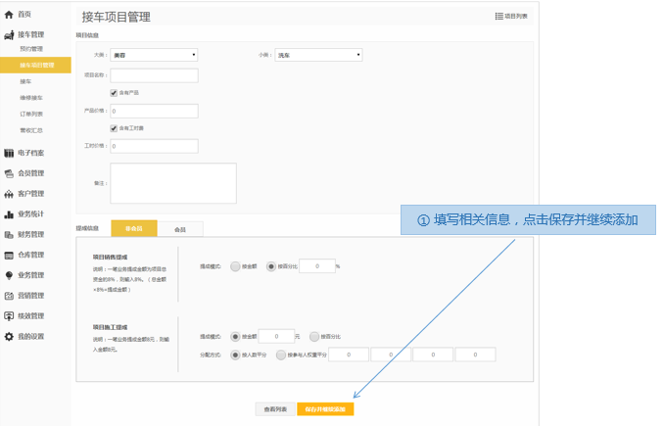Open the 小类 dropdown showing 洗车
The width and height of the screenshot is (664, 426).
click(x=319, y=55)
